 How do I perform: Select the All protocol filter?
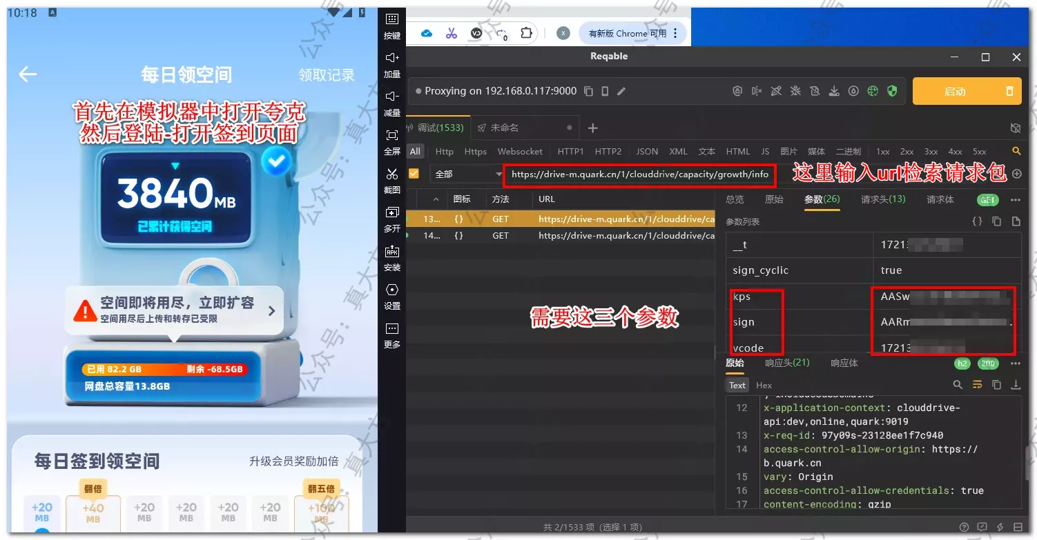tap(415, 152)
